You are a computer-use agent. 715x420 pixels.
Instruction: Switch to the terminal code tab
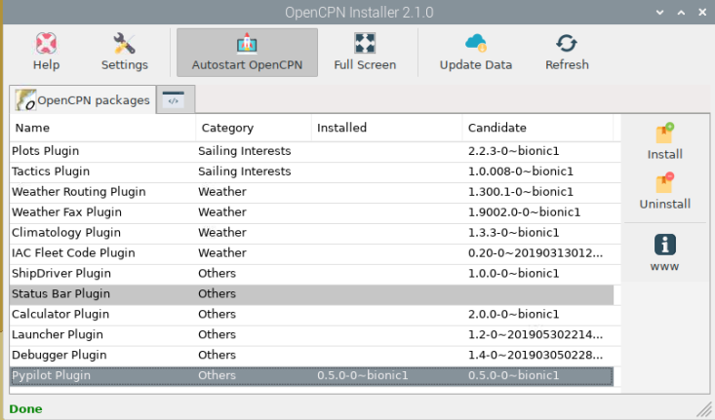(x=176, y=99)
